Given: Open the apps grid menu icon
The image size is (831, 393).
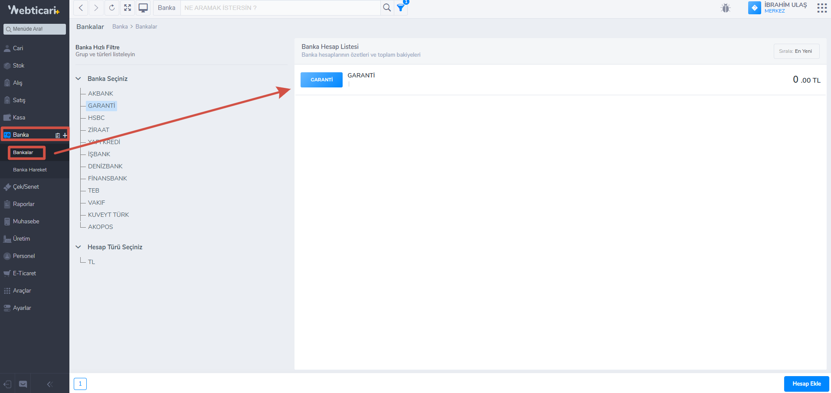Looking at the screenshot, I should pyautogui.click(x=822, y=8).
